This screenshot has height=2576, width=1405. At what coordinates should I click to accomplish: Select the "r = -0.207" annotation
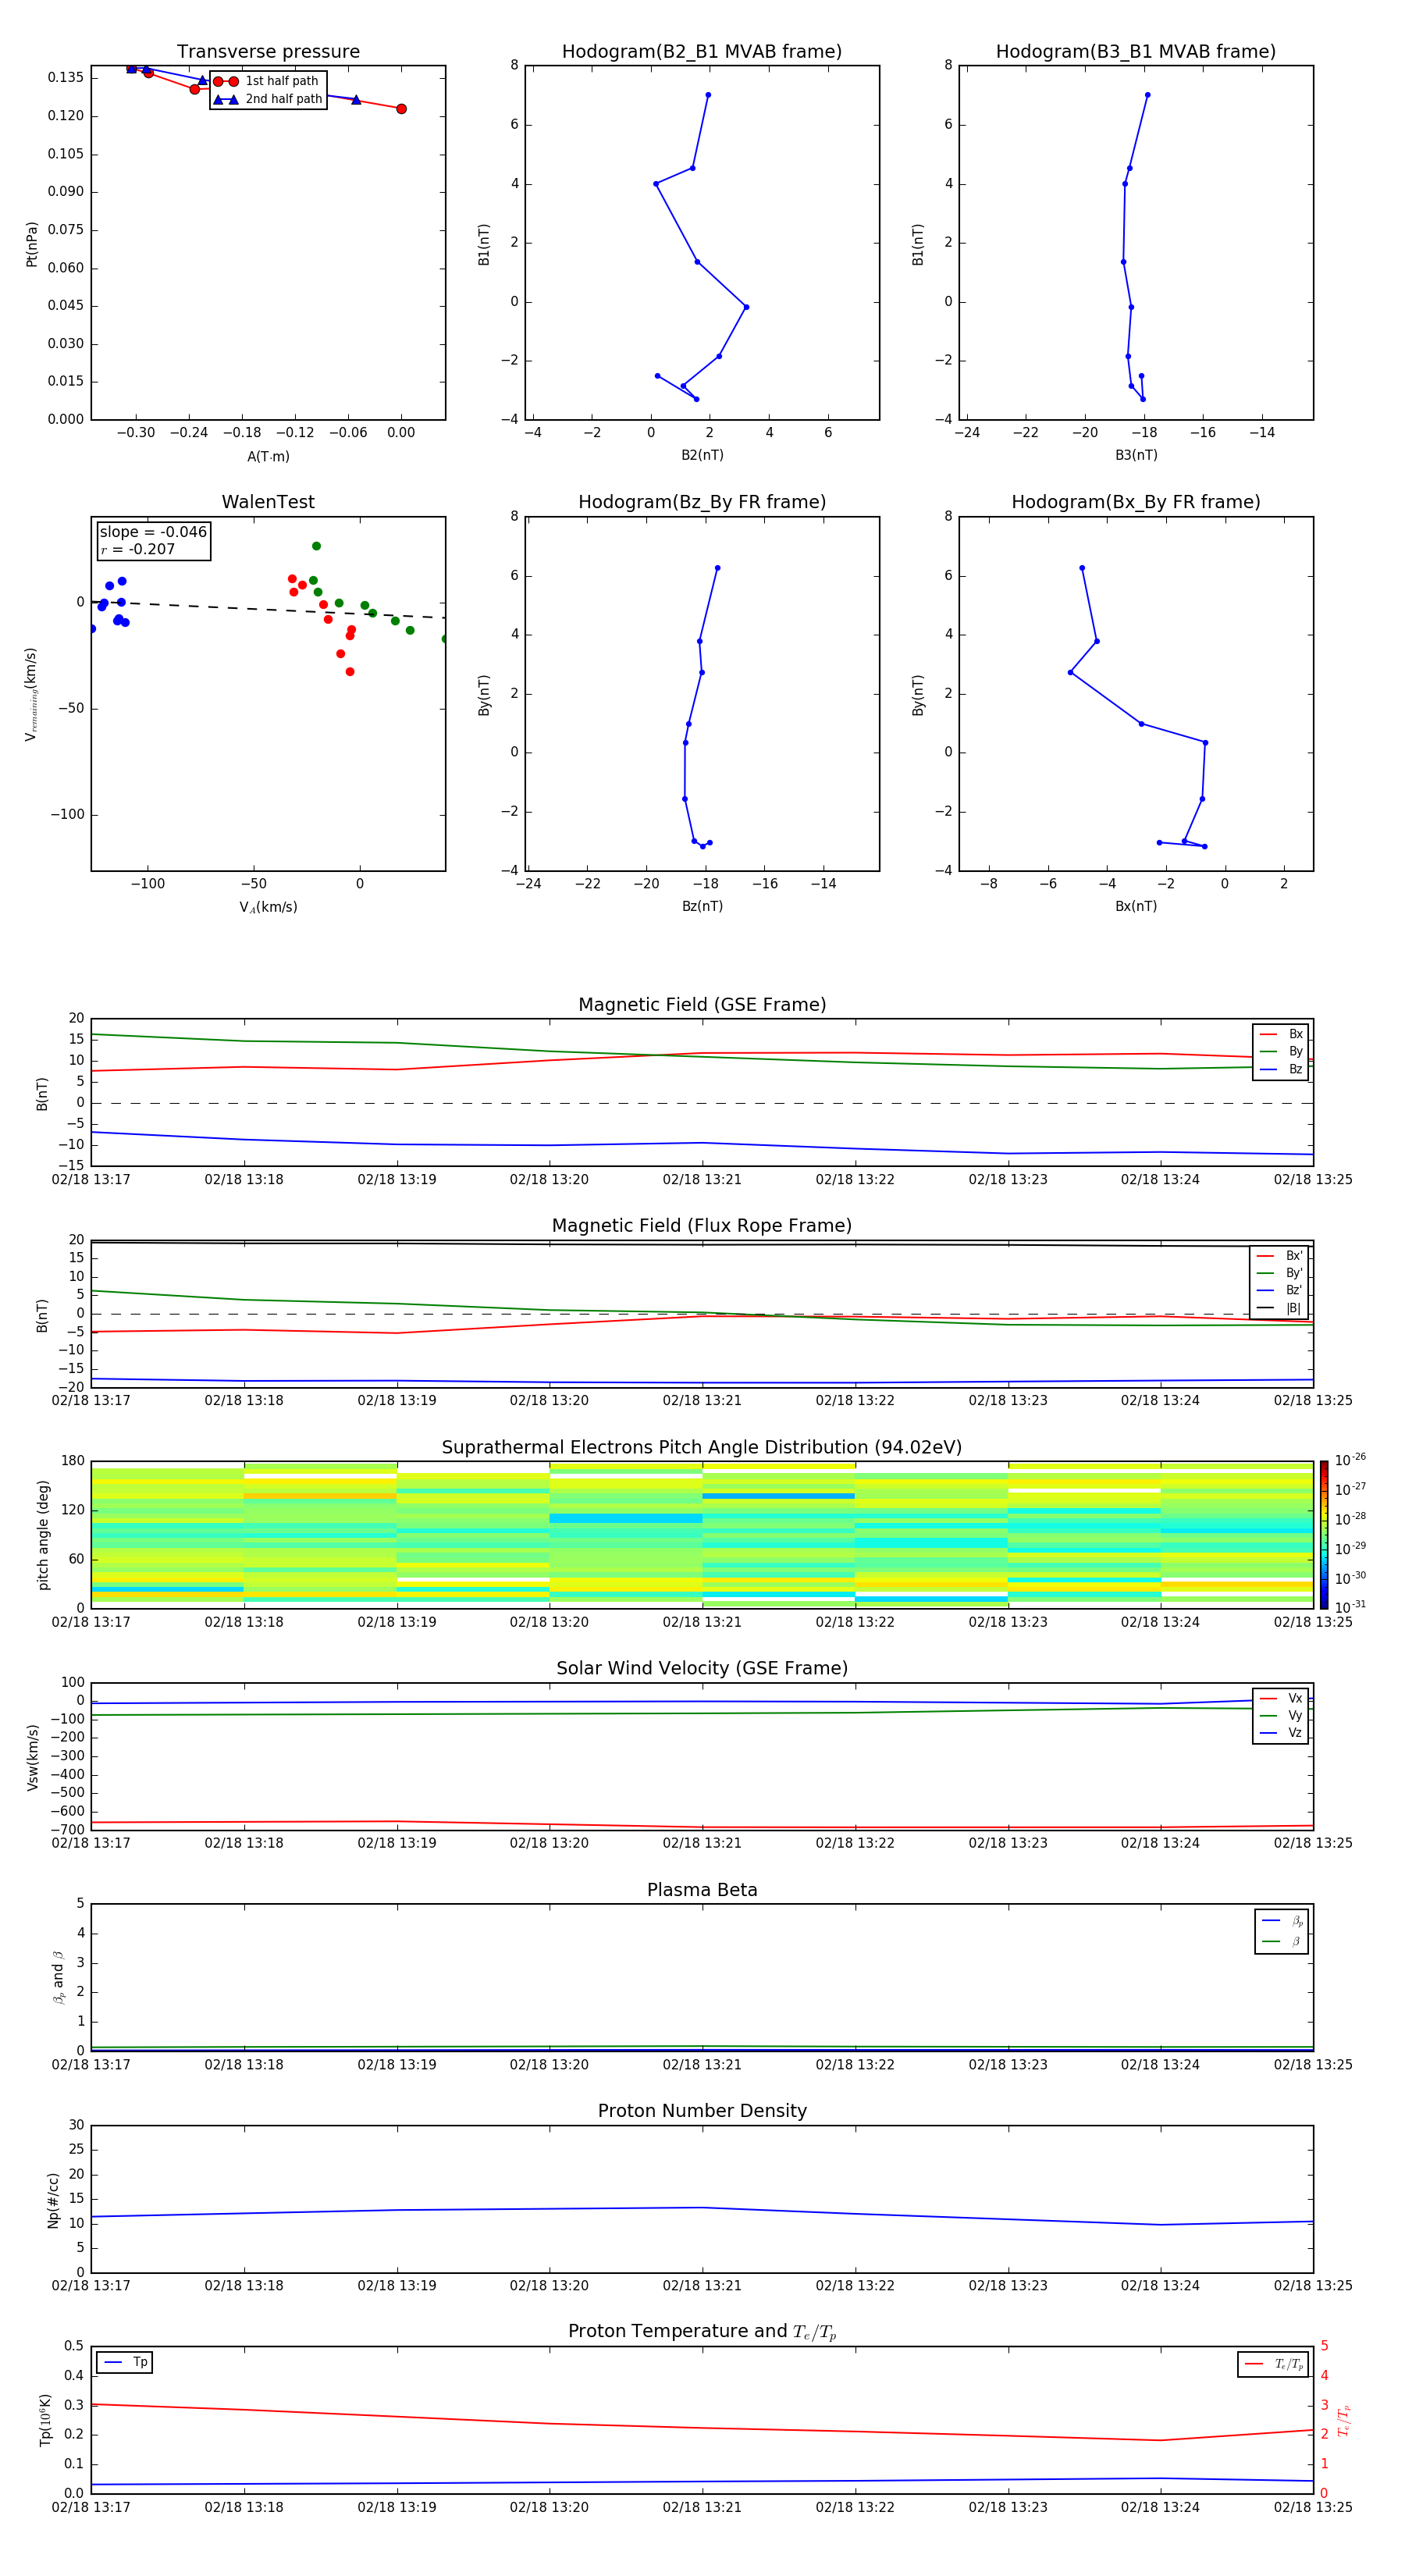click(138, 549)
